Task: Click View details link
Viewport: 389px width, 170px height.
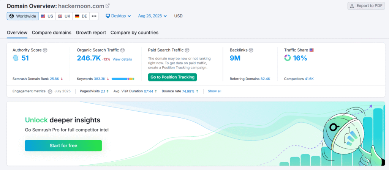Action: tap(122, 59)
